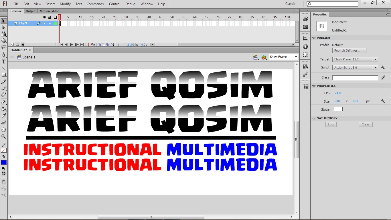Select the Text tool
Viewport: 391px width, 220px height.
tap(4, 62)
